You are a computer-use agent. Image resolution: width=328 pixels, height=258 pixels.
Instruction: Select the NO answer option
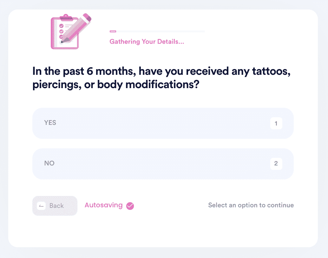coord(163,164)
